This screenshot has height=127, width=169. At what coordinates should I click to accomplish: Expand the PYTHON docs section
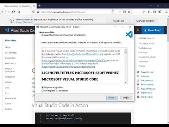(x=8, y=82)
